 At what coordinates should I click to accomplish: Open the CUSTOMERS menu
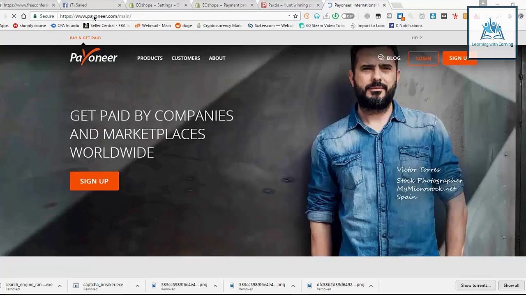pos(186,58)
